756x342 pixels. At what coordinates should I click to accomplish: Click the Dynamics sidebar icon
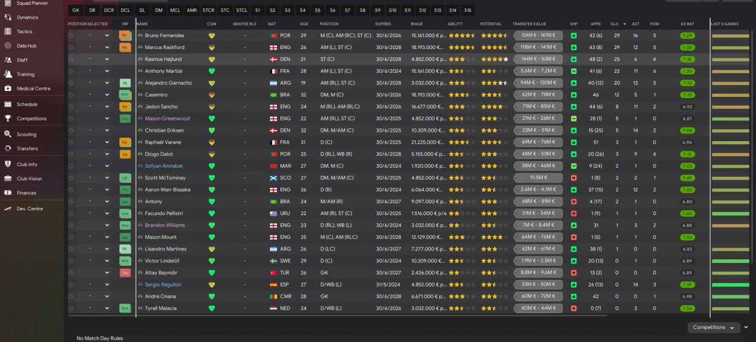pos(8,17)
